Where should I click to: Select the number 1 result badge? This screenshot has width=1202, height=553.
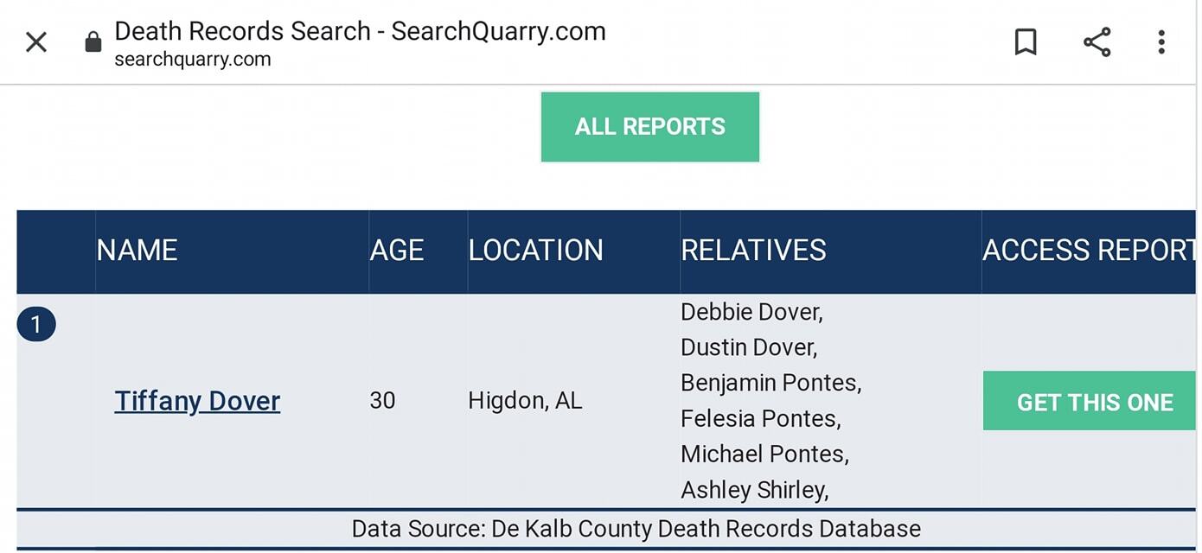point(36,325)
